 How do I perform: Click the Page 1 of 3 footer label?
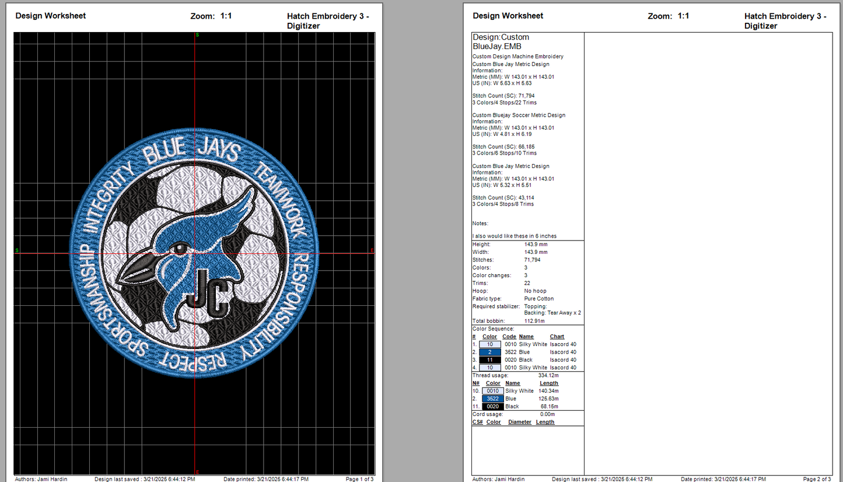click(x=359, y=479)
